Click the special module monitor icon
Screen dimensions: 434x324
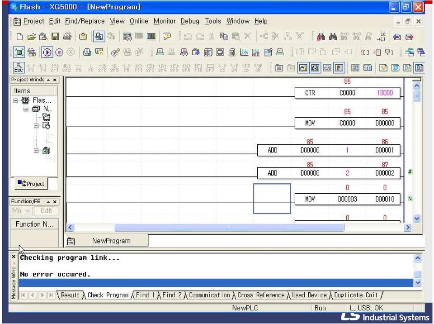[x=232, y=52]
